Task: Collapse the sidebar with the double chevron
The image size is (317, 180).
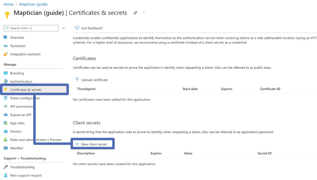Action: (63, 28)
